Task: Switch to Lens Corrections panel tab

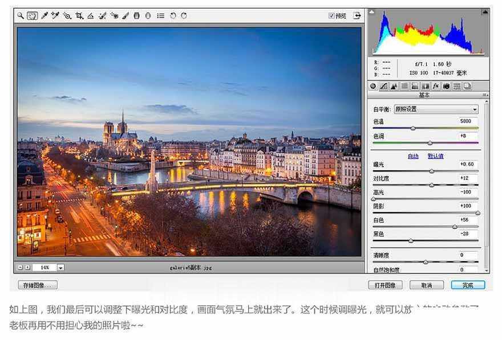Action: pyautogui.click(x=426, y=86)
